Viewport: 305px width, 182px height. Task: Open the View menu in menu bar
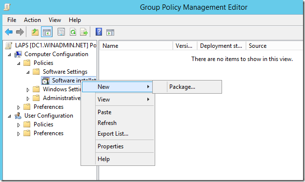pyautogui.click(x=55, y=20)
